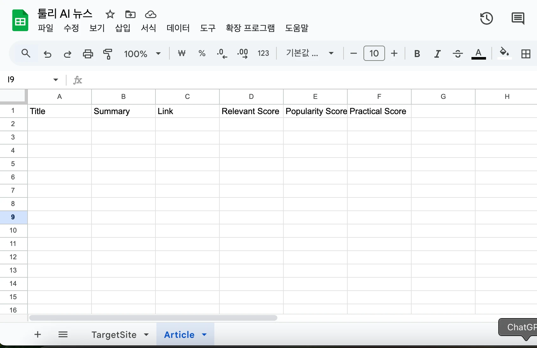Select row 9 header
The height and width of the screenshot is (348, 537).
coord(13,217)
